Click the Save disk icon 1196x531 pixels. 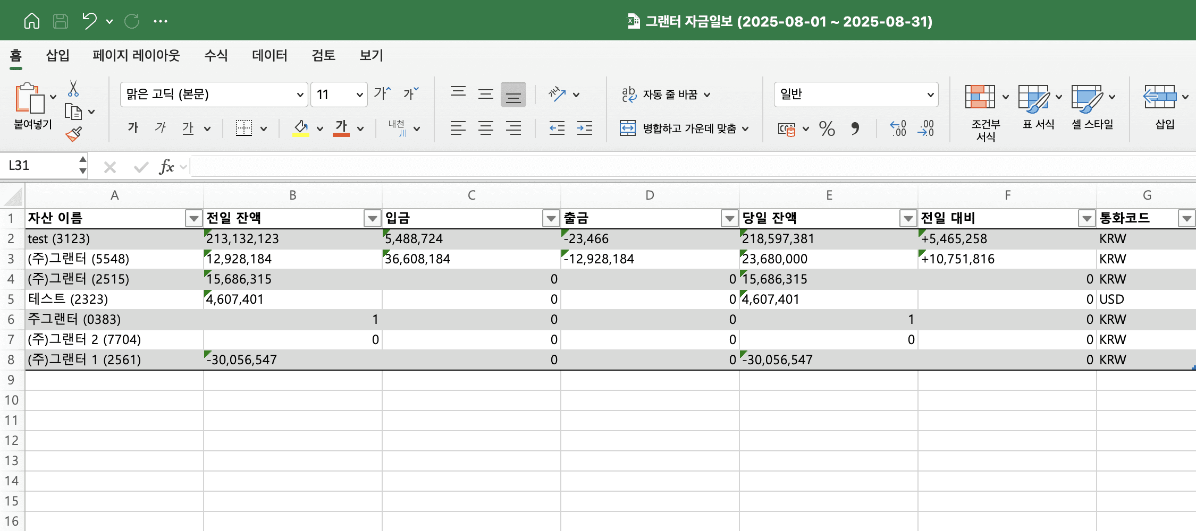pyautogui.click(x=61, y=21)
